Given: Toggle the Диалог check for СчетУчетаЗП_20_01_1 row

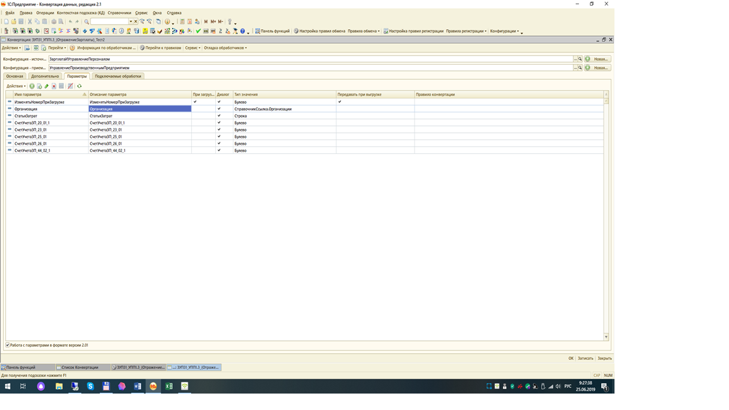Looking at the screenshot, I should pyautogui.click(x=219, y=123).
